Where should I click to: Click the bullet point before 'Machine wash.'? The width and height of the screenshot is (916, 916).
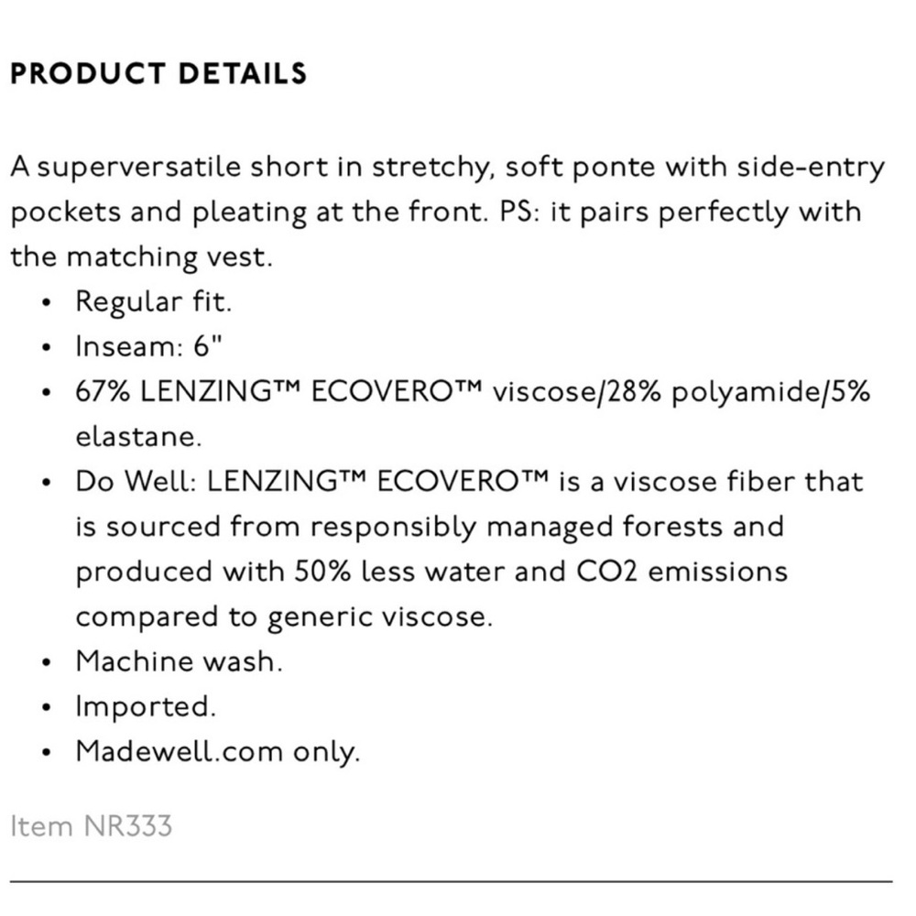(48, 662)
